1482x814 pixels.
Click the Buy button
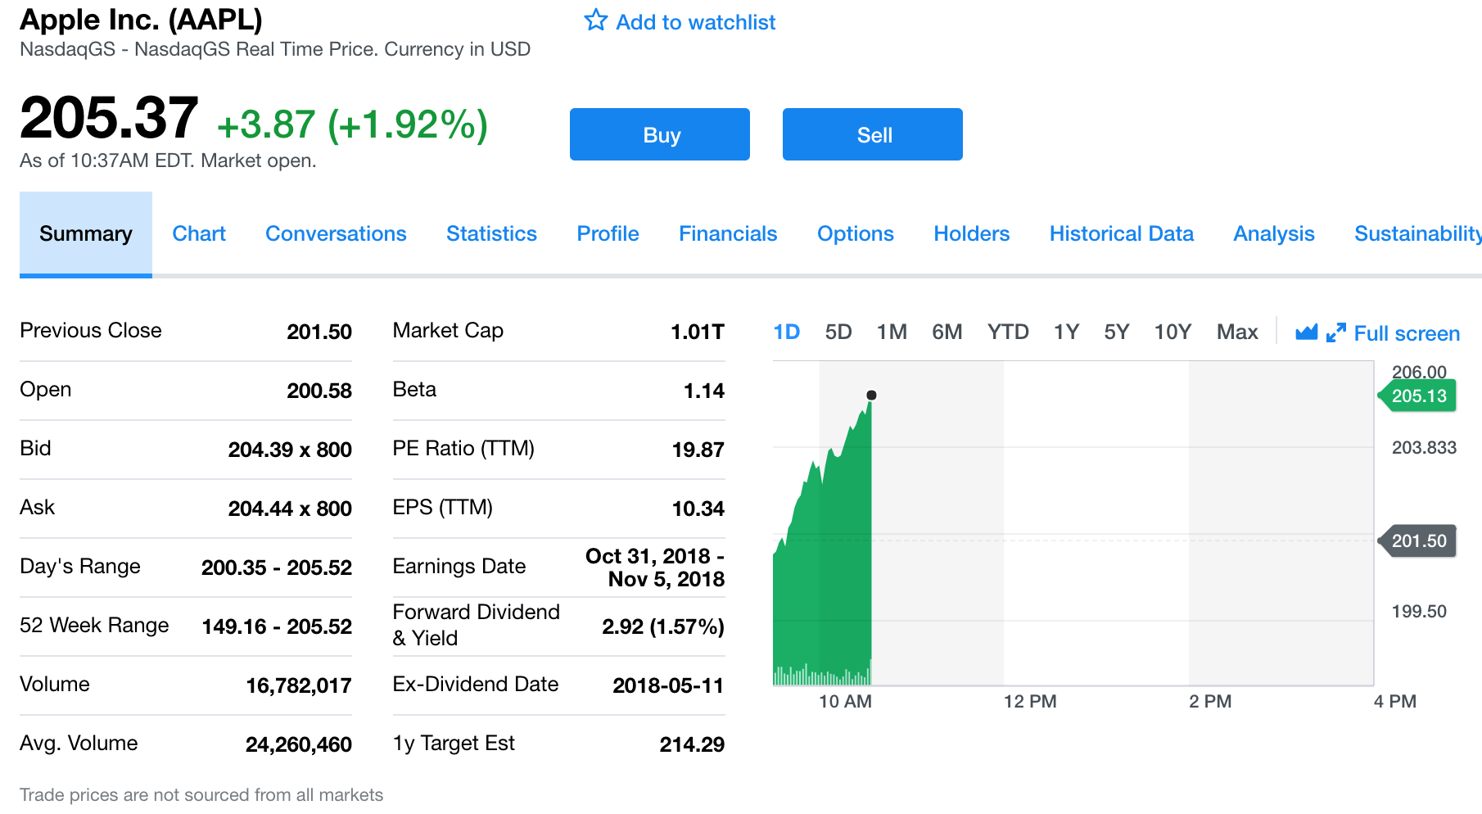[660, 134]
